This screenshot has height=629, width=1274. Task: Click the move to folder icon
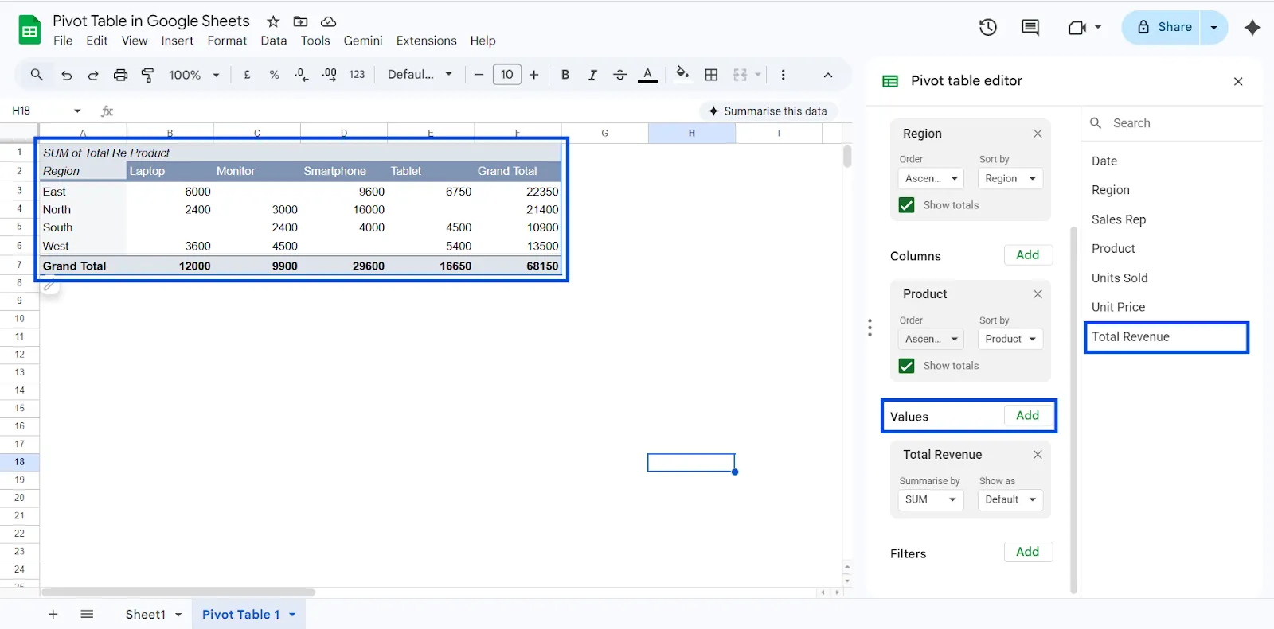300,21
